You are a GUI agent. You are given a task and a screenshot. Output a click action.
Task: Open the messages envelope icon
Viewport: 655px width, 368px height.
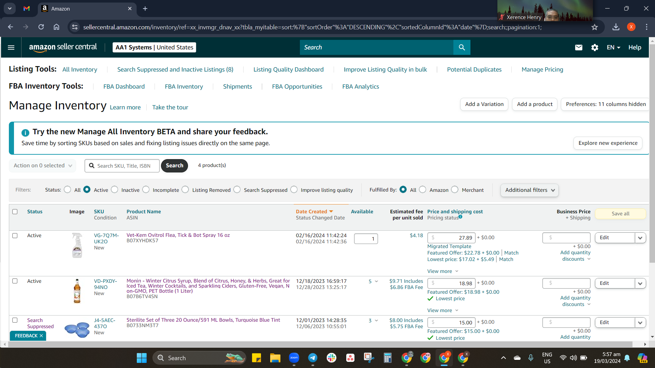(x=579, y=47)
